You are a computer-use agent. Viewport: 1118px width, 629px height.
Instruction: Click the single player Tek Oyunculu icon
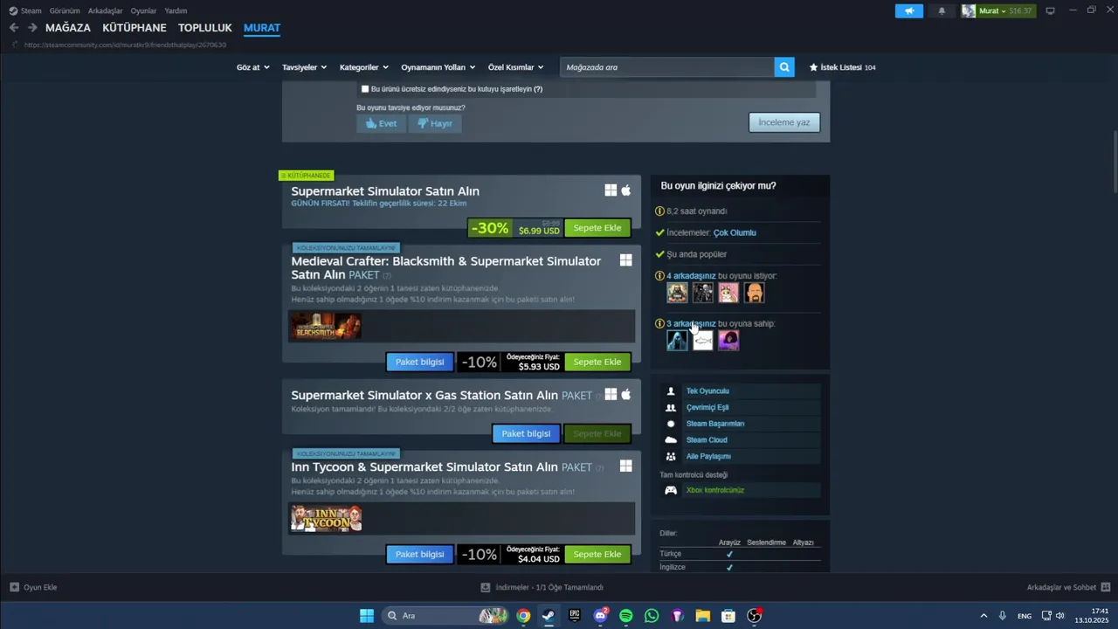671,391
